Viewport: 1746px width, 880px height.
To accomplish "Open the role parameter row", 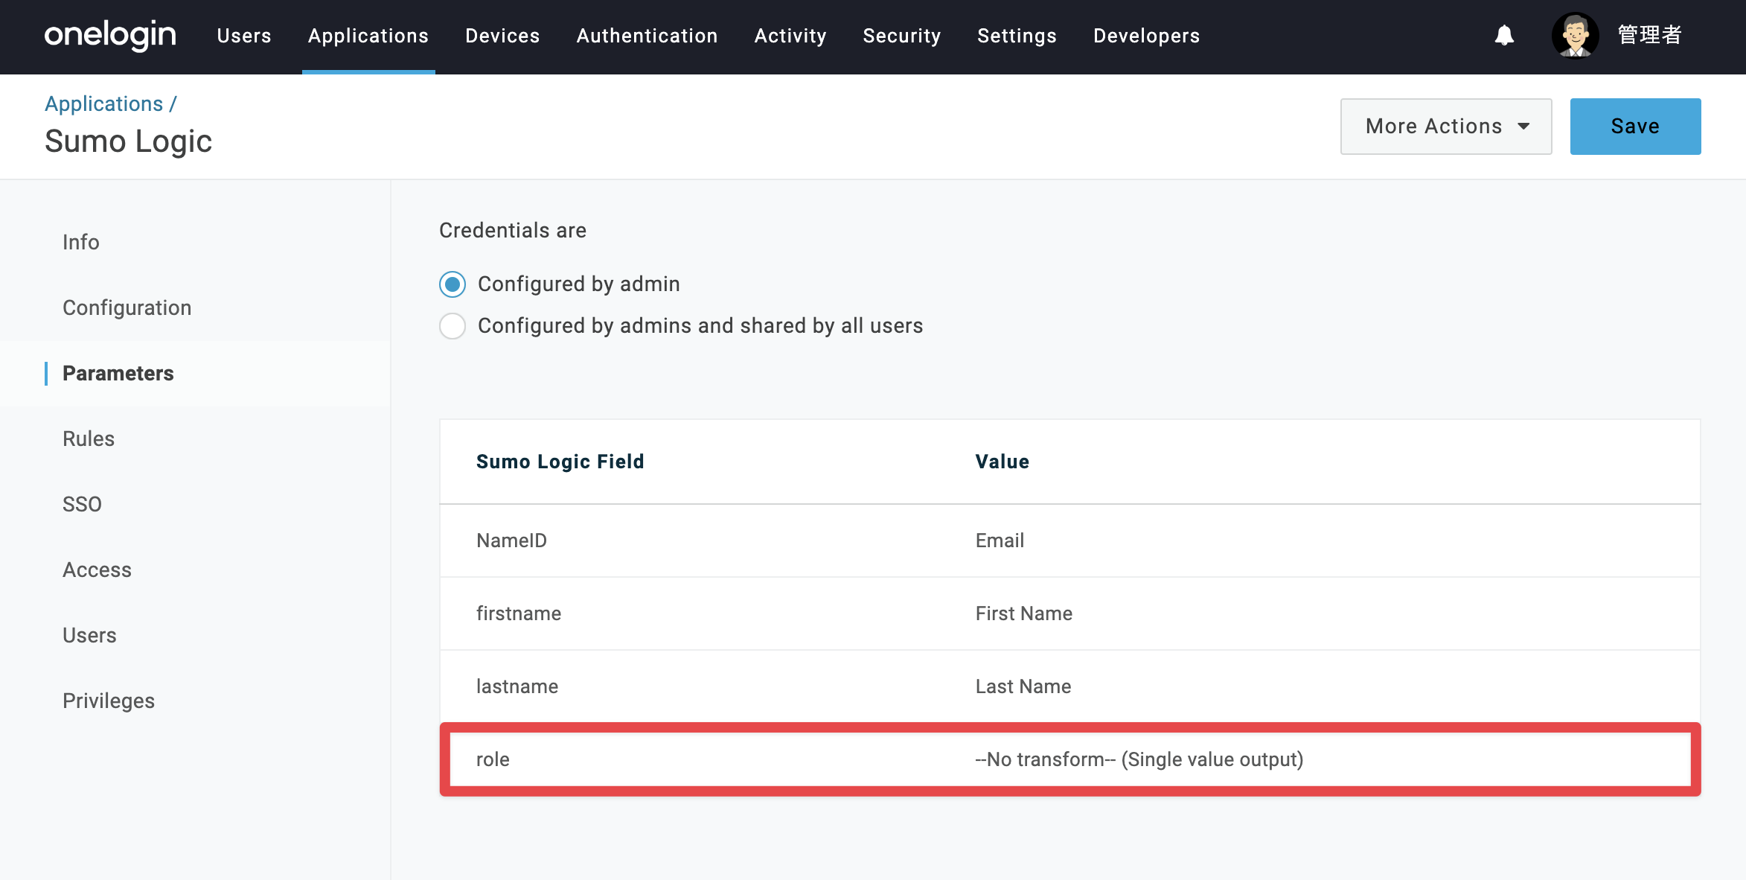I will 1069,759.
